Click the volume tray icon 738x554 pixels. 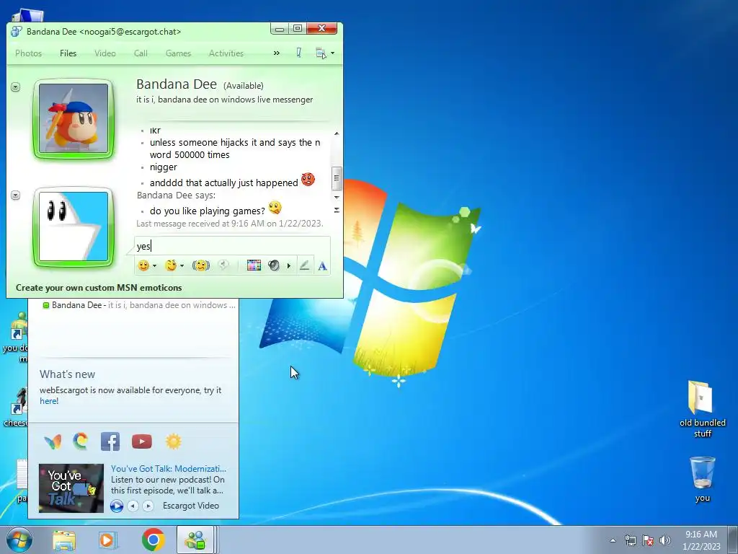point(665,540)
